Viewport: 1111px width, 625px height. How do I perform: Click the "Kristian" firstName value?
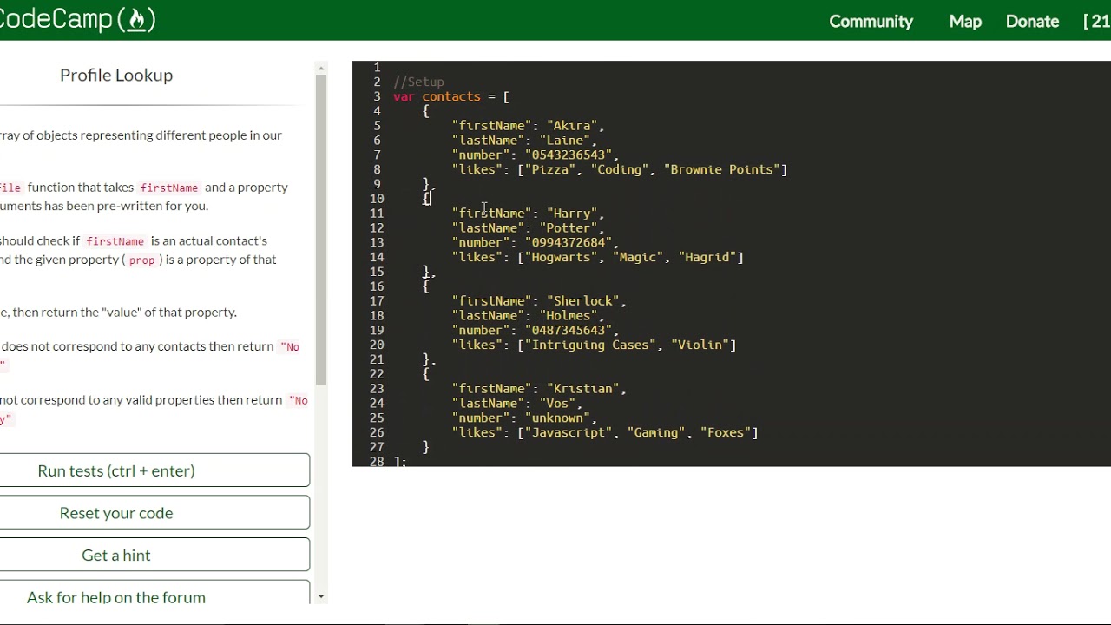pos(583,389)
